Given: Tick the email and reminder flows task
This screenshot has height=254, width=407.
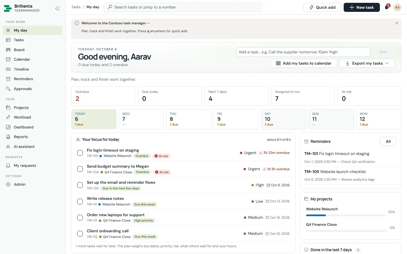Looking at the screenshot, I should click(80, 185).
